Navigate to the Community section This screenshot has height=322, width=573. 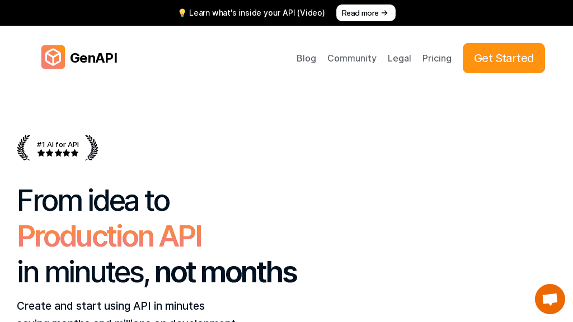point(351,58)
